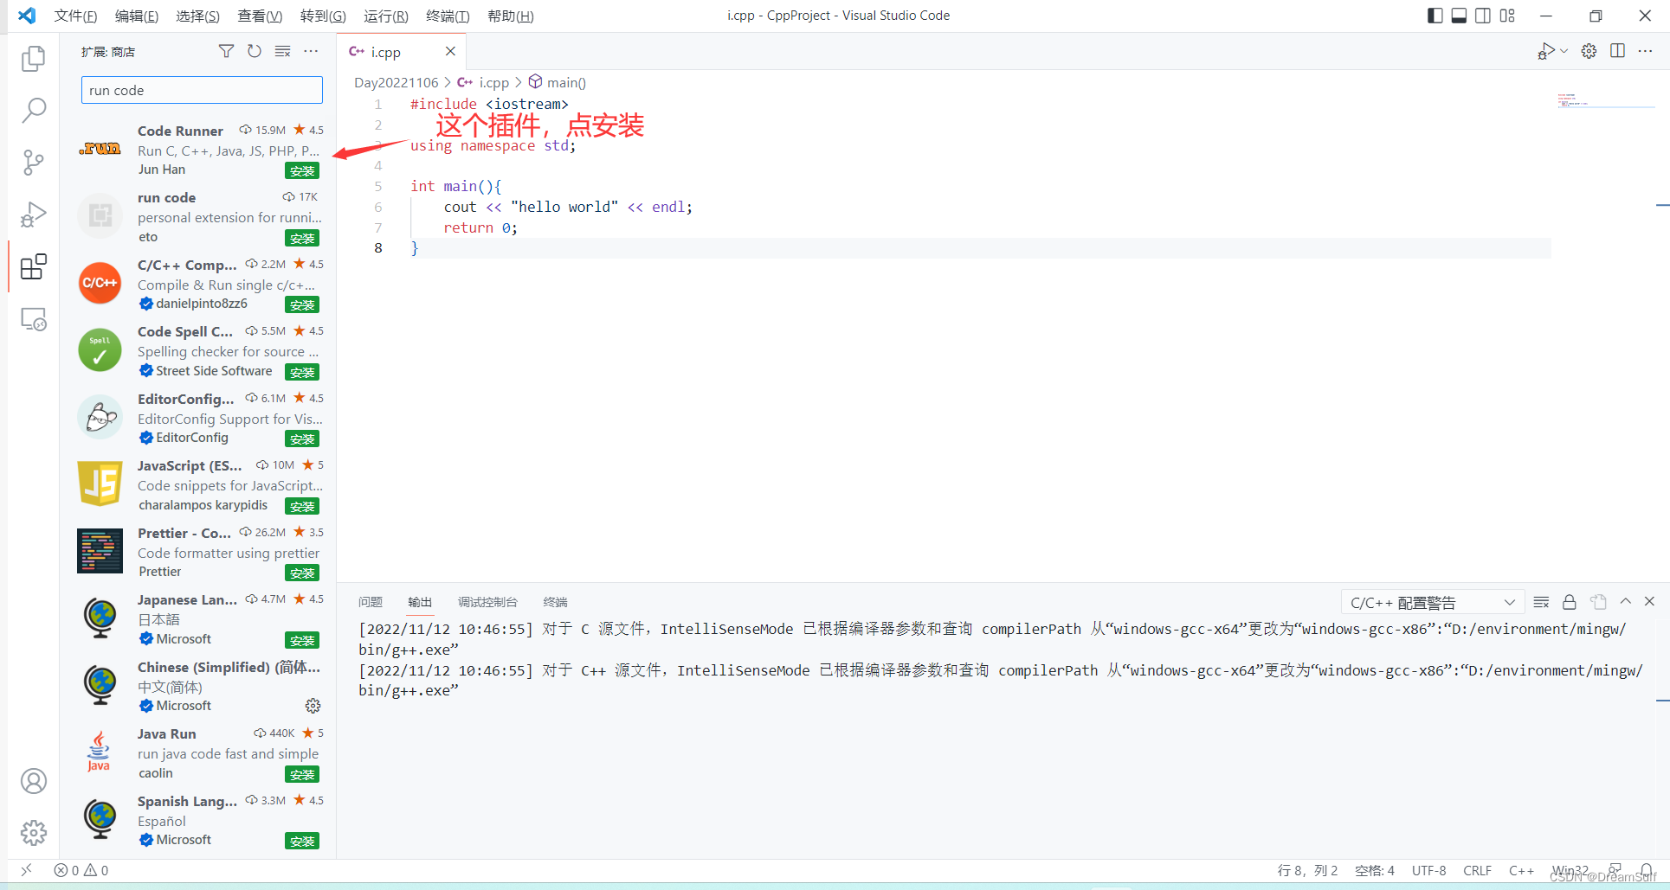Manage Chinese (Simplified) extension gear
1670x890 pixels.
pos(313,706)
